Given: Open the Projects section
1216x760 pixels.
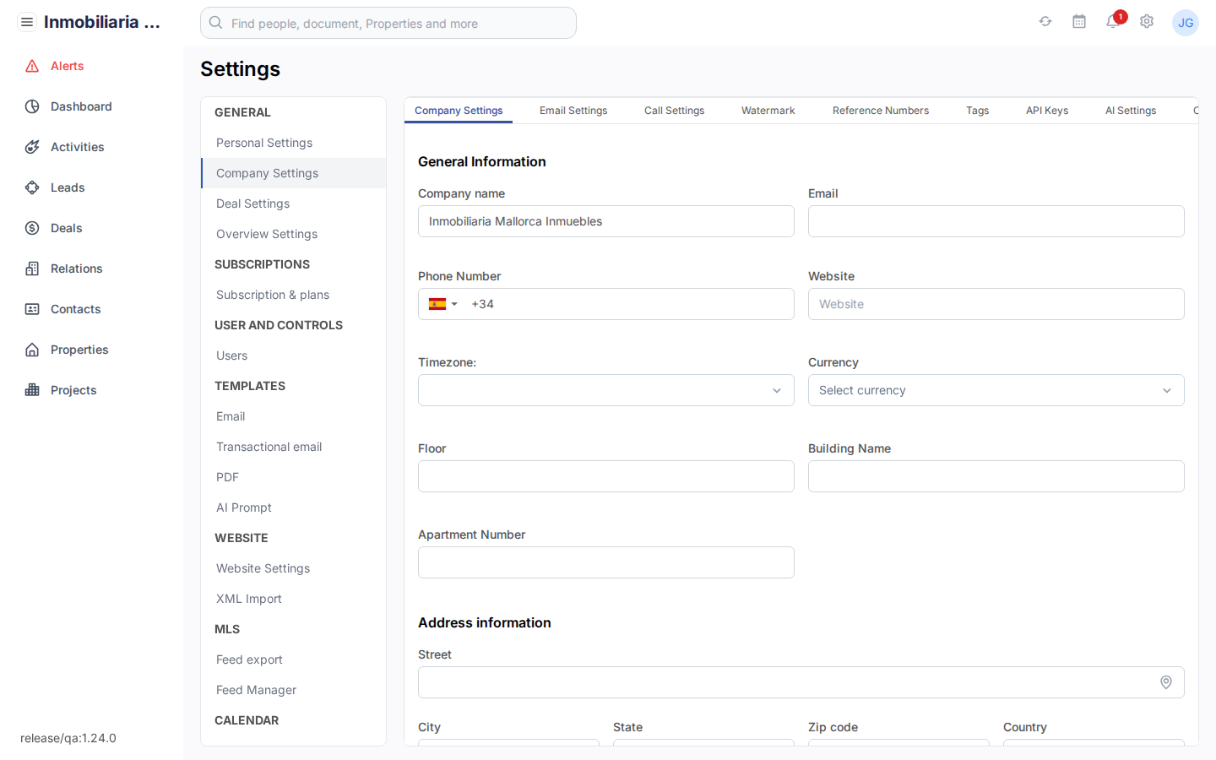Looking at the screenshot, I should pyautogui.click(x=73, y=389).
